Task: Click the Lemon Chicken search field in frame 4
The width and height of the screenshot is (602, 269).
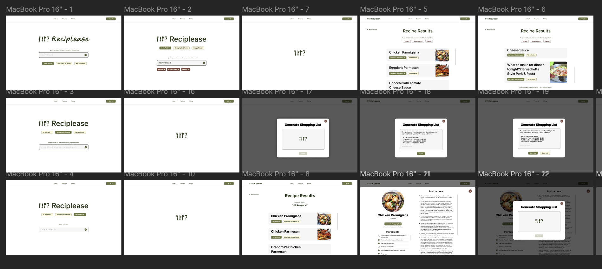Action: pos(63,229)
